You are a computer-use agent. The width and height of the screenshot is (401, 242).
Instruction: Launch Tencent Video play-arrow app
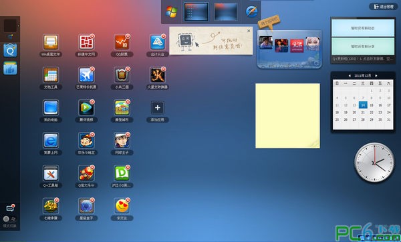tap(86, 107)
